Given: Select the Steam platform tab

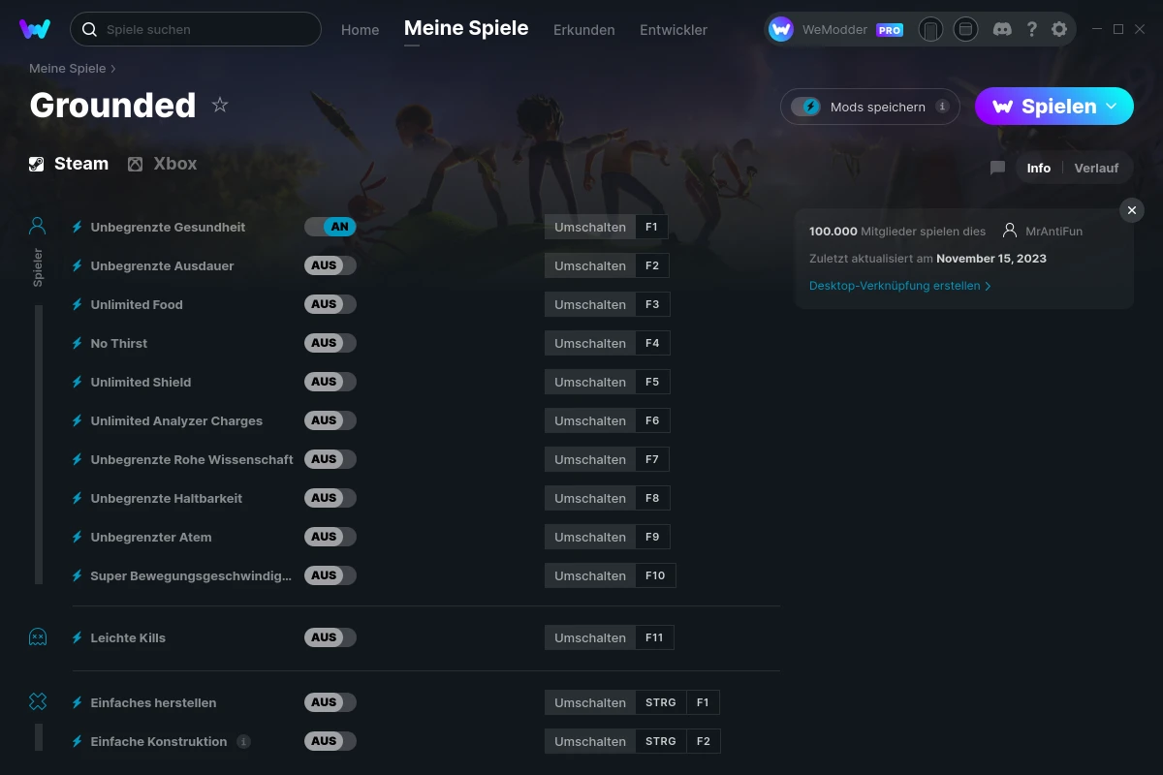Looking at the screenshot, I should coord(69,164).
